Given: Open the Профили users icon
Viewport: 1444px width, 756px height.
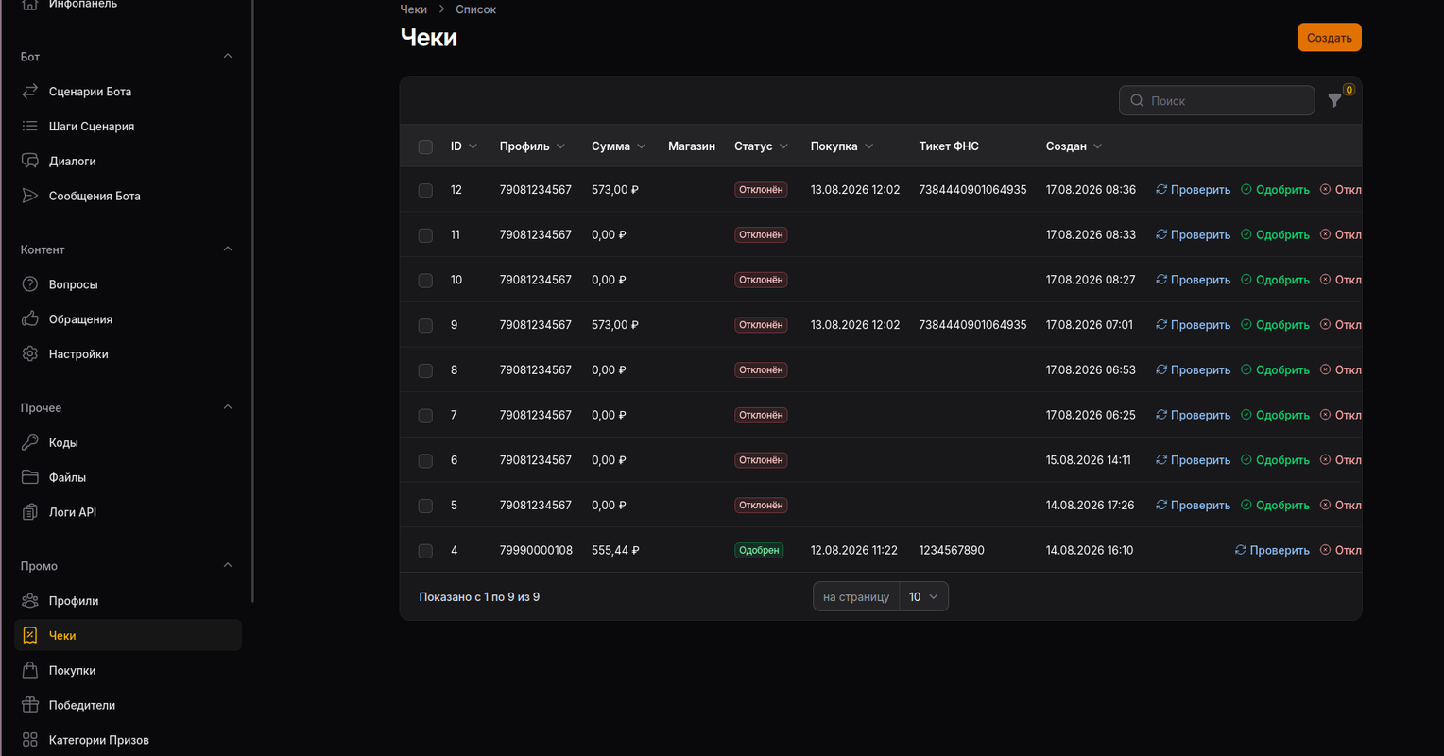Looking at the screenshot, I should (30, 601).
